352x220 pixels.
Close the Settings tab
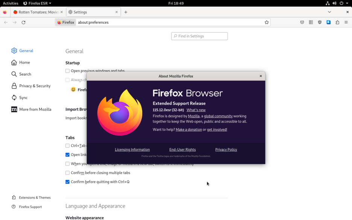pyautogui.click(x=117, y=12)
